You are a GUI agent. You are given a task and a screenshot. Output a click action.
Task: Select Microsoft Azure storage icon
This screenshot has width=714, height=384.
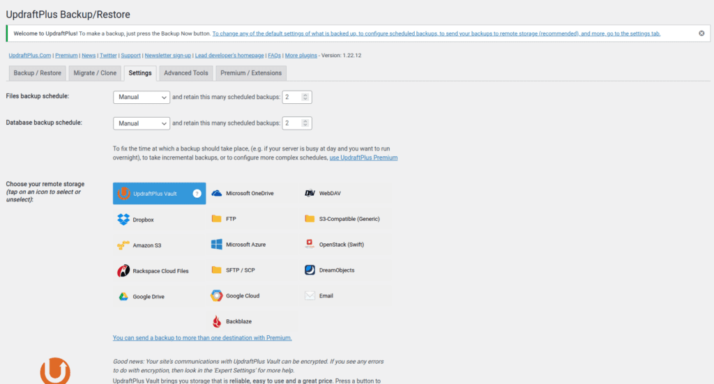point(217,245)
